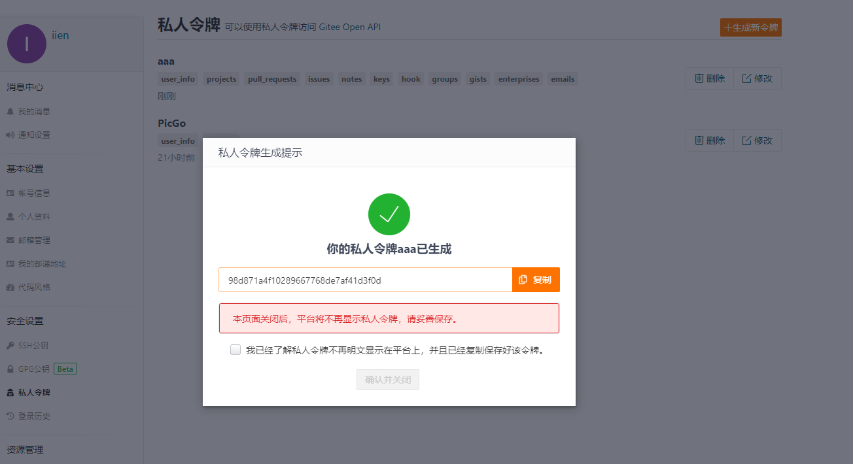Copy the generated private token
The height and width of the screenshot is (464, 853).
[x=536, y=280]
